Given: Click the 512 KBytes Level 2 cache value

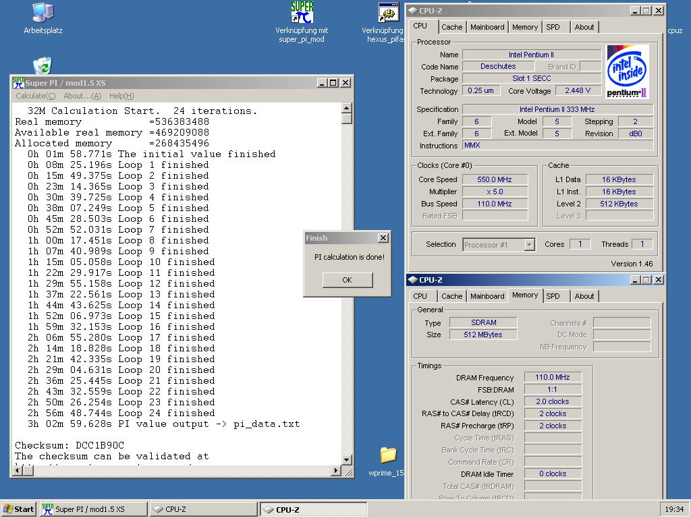Looking at the screenshot, I should [x=619, y=204].
